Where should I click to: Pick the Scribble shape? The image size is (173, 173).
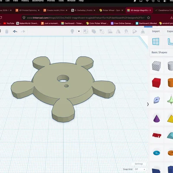(157, 100)
